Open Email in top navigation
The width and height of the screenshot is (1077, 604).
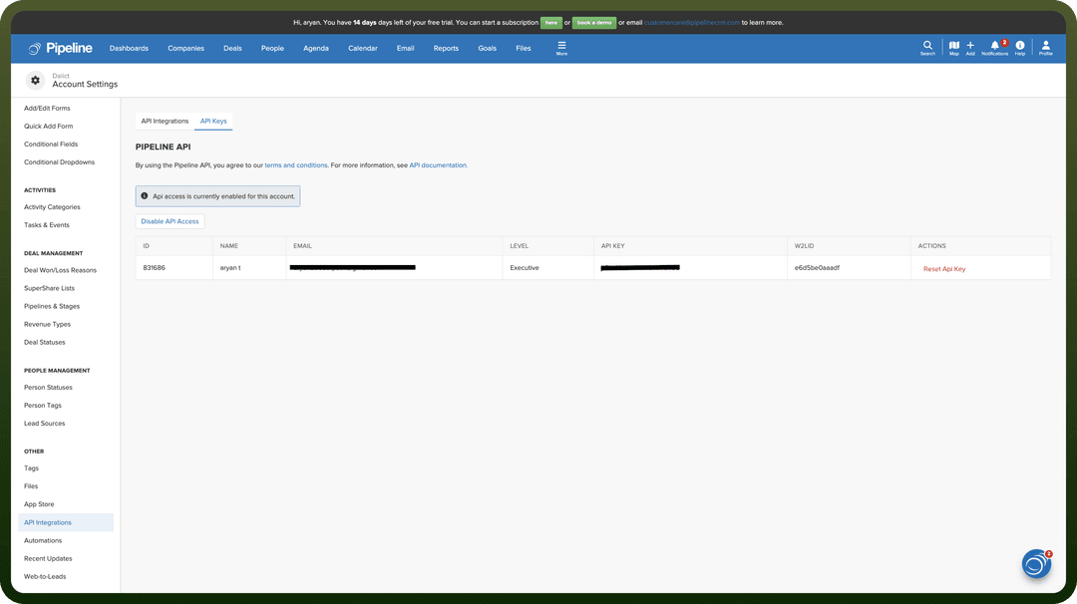coord(405,48)
